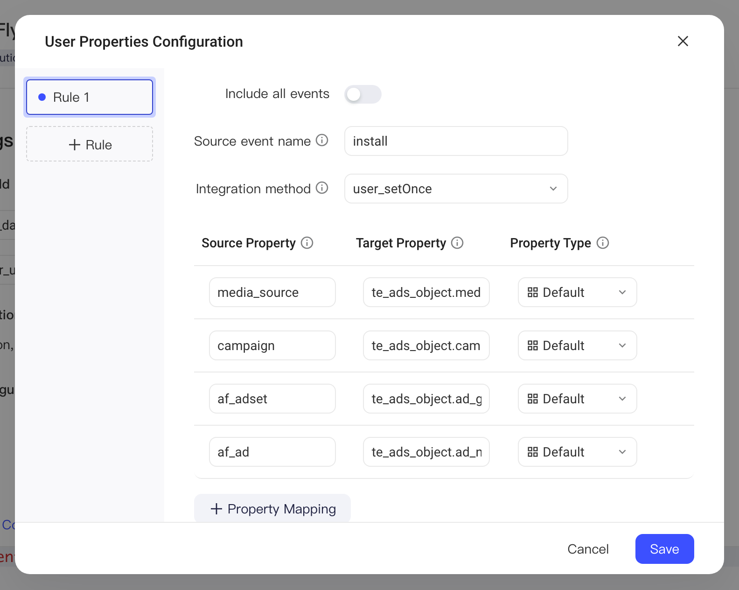Click info icon next to Source Property
This screenshot has width=739, height=590.
click(307, 243)
